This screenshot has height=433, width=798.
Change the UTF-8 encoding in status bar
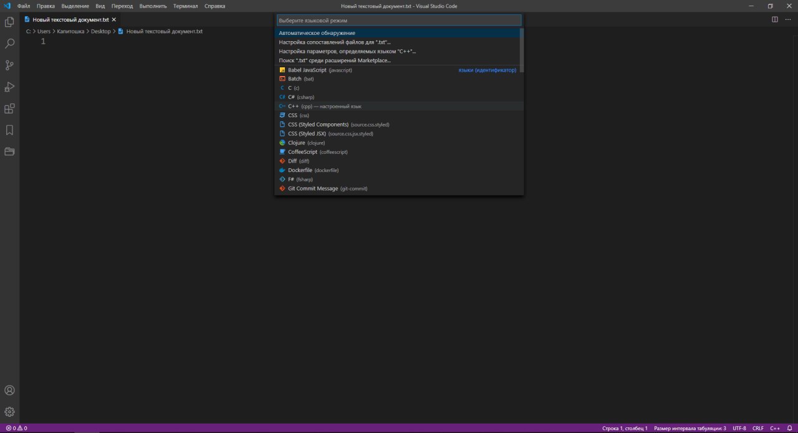pos(739,428)
